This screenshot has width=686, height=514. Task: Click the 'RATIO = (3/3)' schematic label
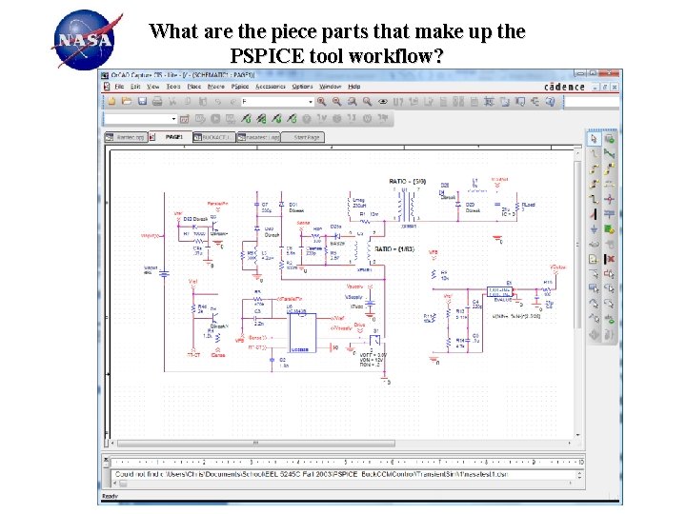coord(408,182)
